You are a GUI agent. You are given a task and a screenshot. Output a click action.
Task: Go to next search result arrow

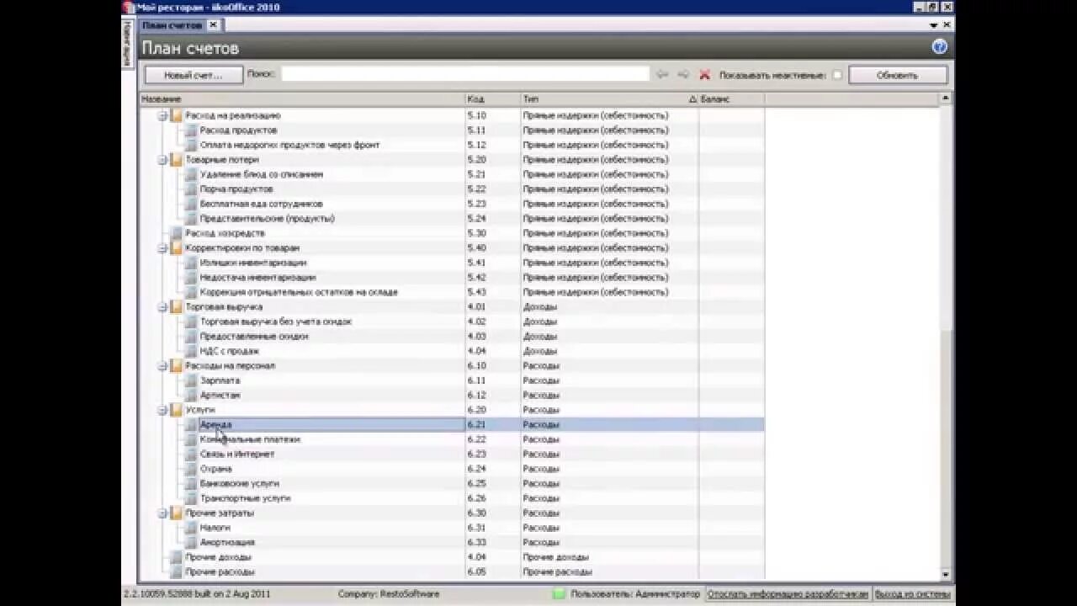(683, 75)
